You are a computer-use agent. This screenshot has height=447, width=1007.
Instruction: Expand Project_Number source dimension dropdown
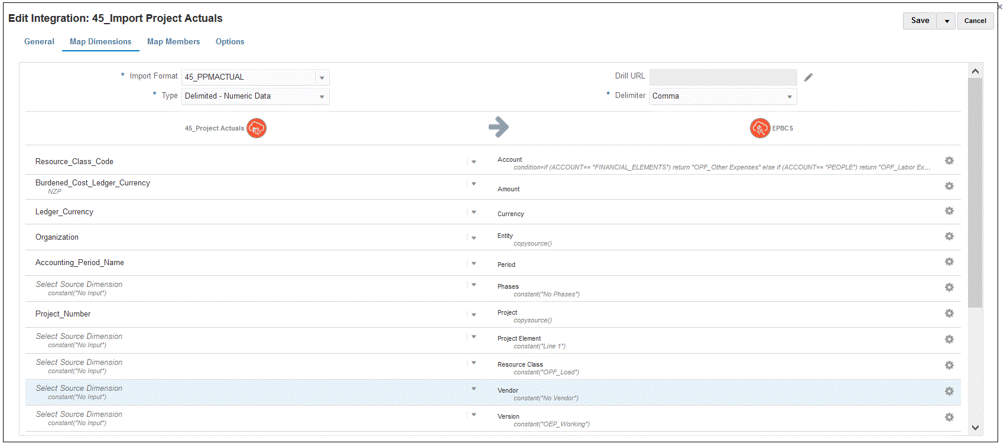coord(473,315)
